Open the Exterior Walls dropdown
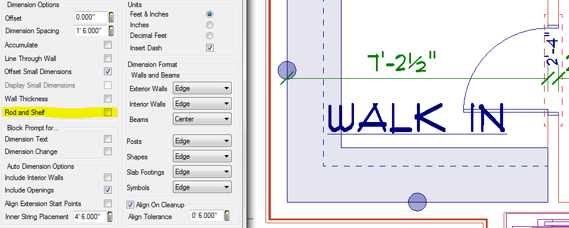Viewport: 569px width, 228px height. pyautogui.click(x=202, y=88)
